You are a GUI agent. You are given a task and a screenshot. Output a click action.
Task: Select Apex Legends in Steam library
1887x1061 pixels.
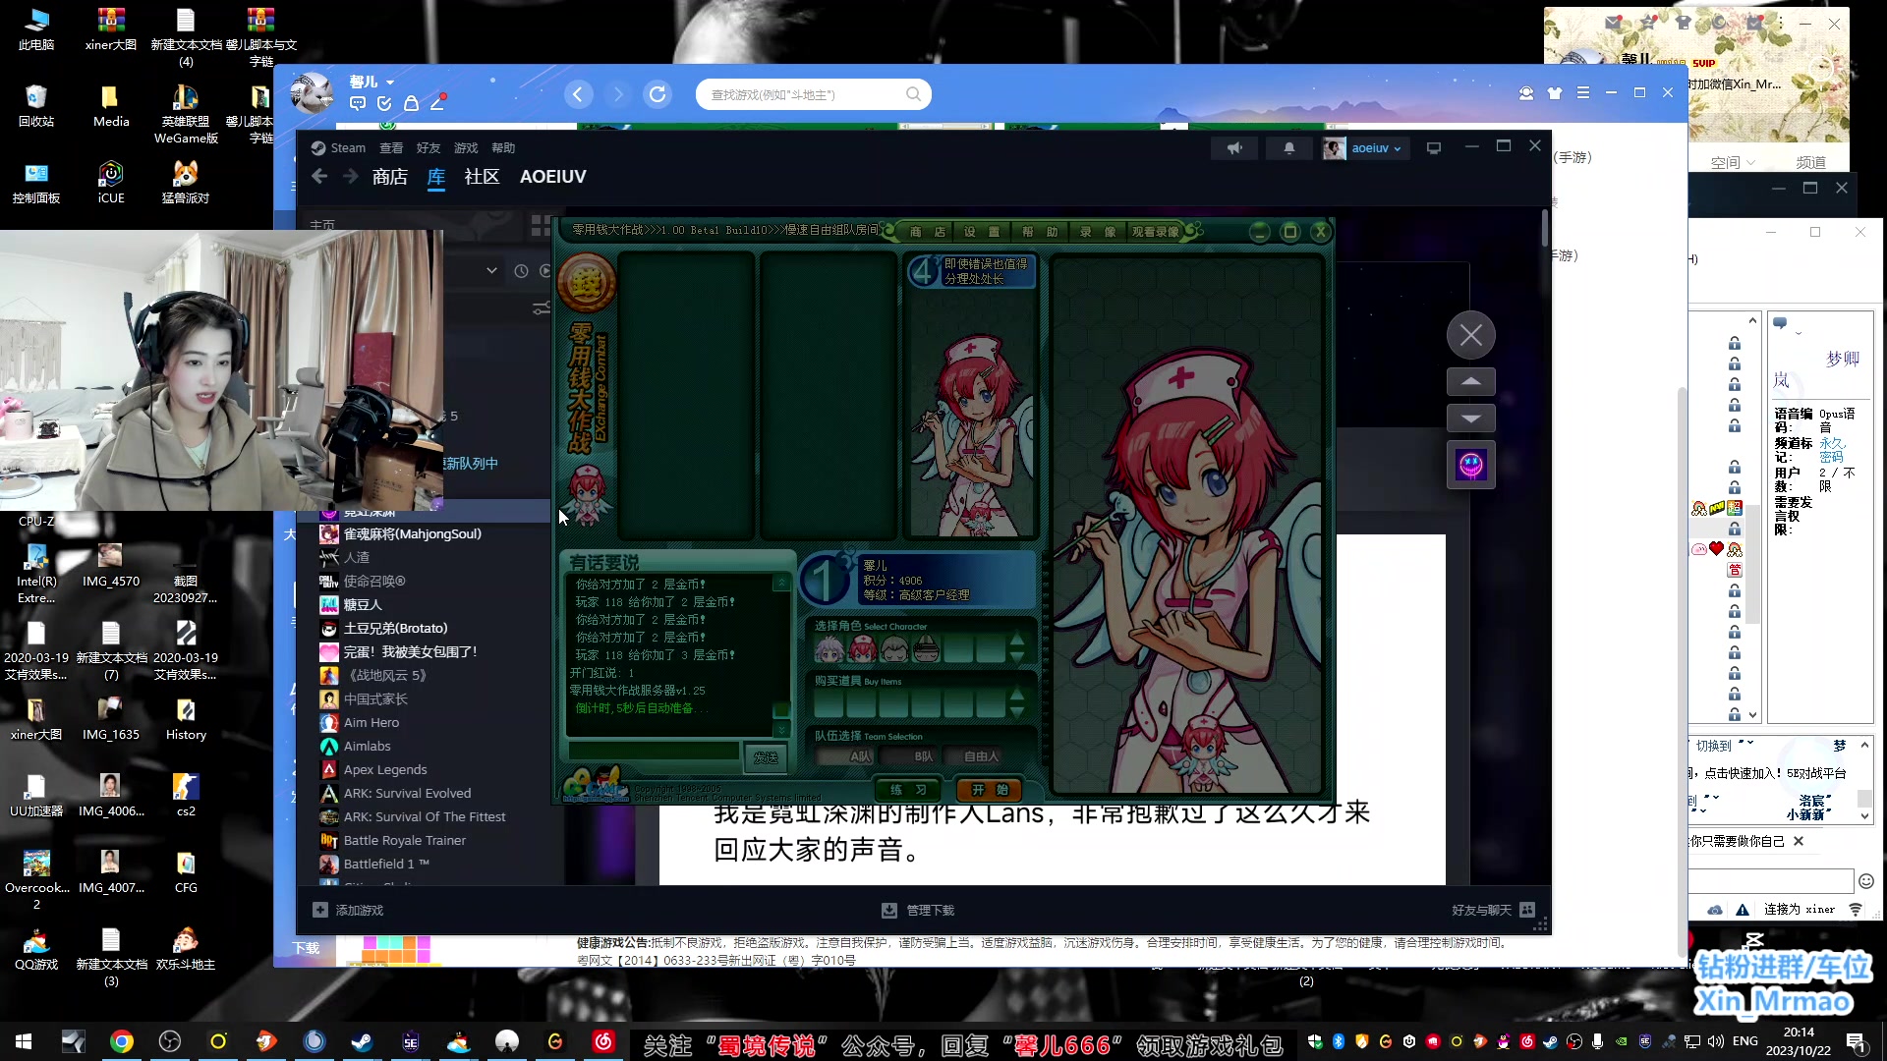point(385,770)
